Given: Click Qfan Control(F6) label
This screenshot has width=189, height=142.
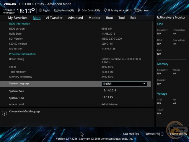Looking at the screenshot, I should point(91,11).
